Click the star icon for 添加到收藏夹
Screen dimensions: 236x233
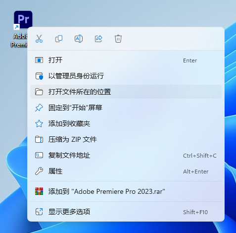(39, 123)
